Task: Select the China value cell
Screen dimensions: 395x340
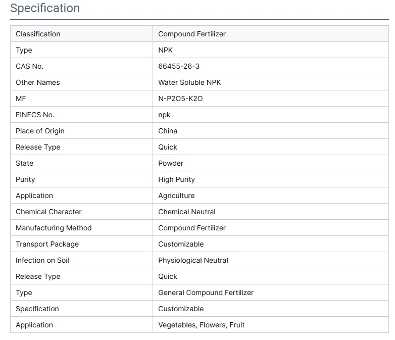Action: pos(168,131)
